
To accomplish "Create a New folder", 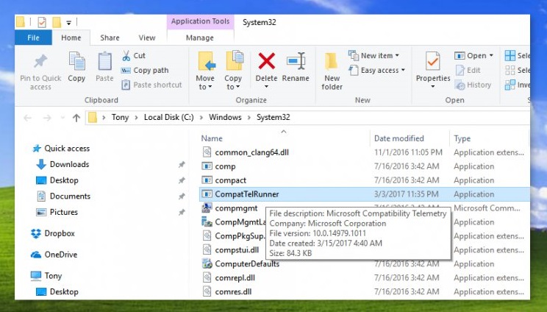I will [332, 71].
